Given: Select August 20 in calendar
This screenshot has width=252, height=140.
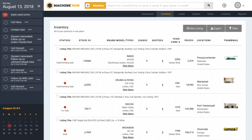Looking at the screenshot, I should [x=9, y=130].
